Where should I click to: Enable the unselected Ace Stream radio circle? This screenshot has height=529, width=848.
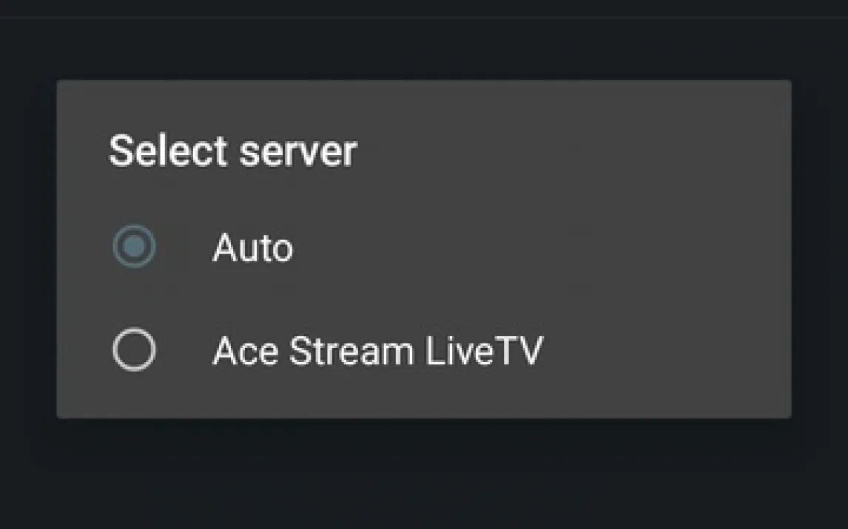[x=134, y=350]
